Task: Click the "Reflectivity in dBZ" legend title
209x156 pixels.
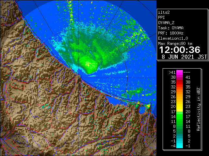Action: pos(198,109)
